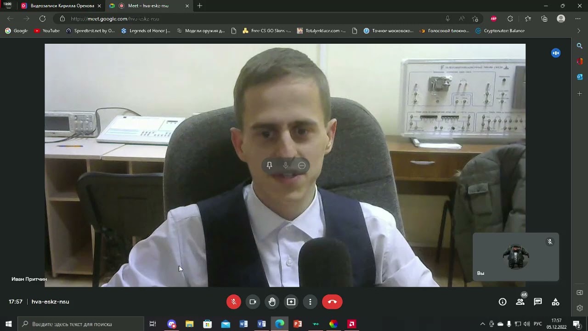This screenshot has width=588, height=331.
Task: Open the Legends of Honor bookmark
Action: coord(146,31)
